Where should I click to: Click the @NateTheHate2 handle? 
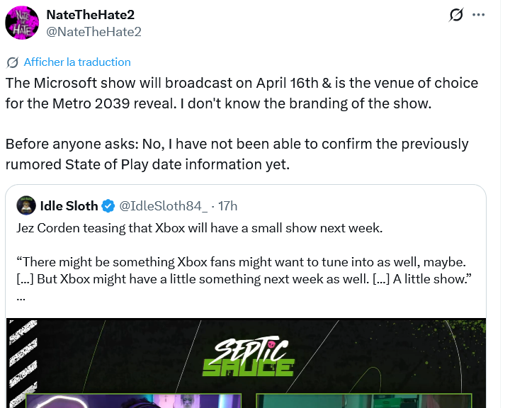click(93, 31)
